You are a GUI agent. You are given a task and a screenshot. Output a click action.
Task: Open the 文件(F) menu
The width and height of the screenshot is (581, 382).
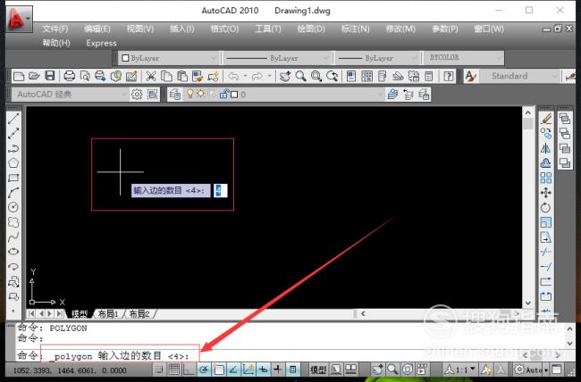pyautogui.click(x=55, y=29)
